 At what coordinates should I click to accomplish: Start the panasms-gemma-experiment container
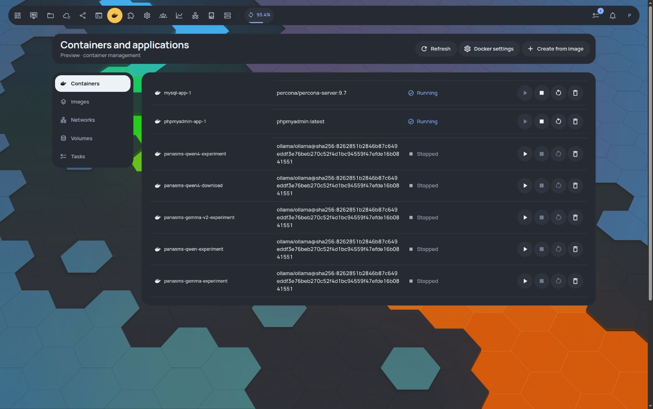click(525, 281)
